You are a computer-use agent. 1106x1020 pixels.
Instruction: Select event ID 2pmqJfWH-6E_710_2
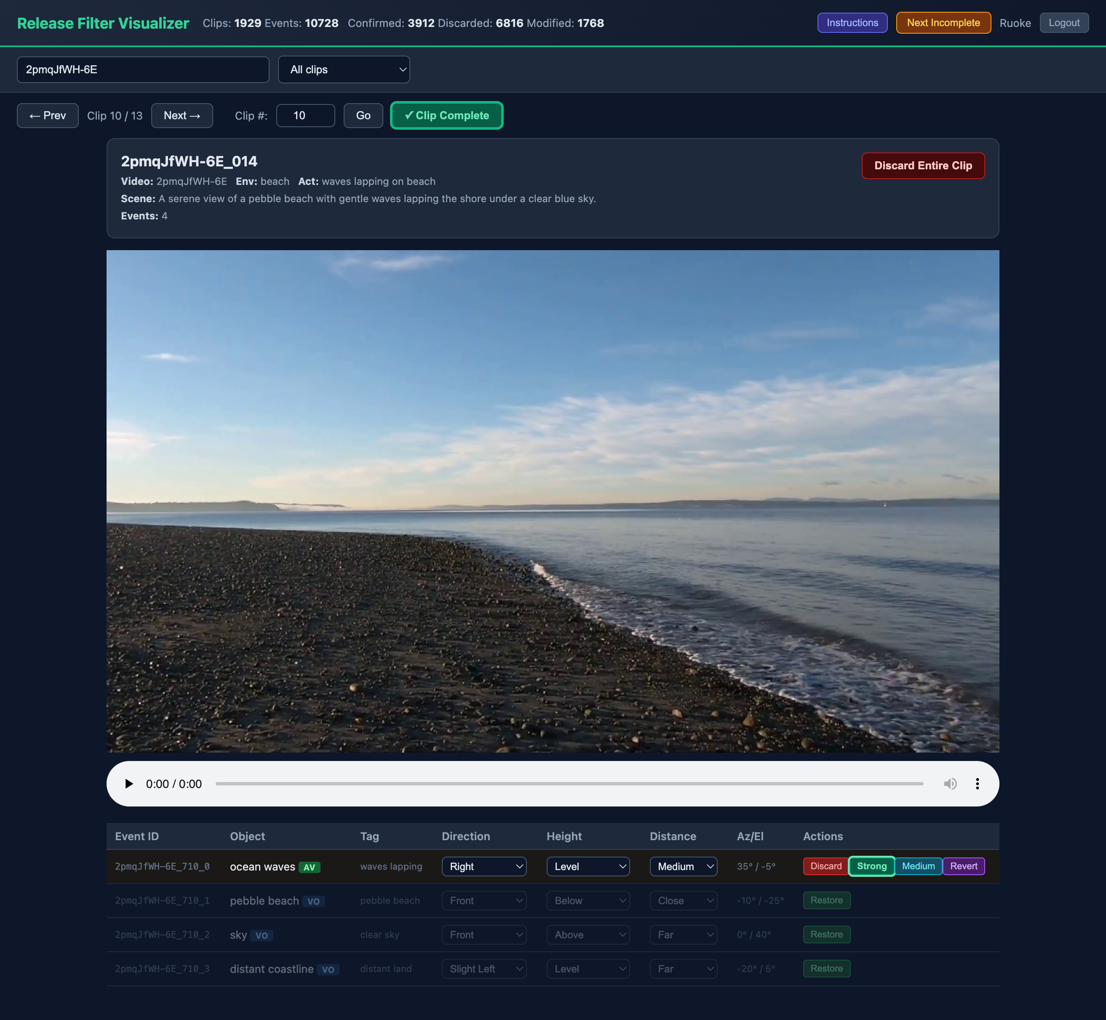[x=162, y=935]
